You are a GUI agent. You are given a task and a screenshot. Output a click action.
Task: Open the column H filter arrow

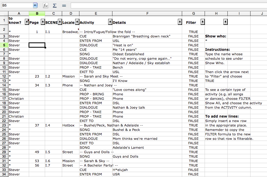coord(225,22)
